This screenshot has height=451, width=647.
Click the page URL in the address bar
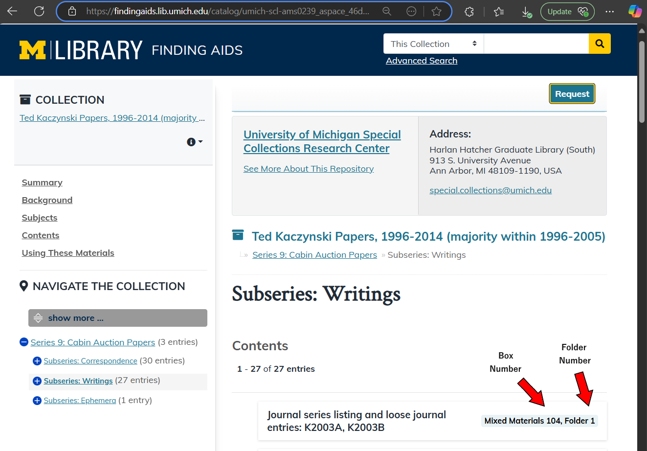pyautogui.click(x=228, y=11)
